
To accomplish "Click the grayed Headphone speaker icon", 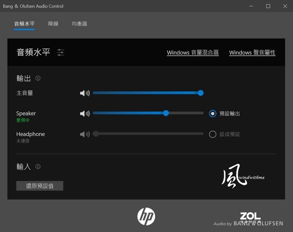I will (x=85, y=134).
